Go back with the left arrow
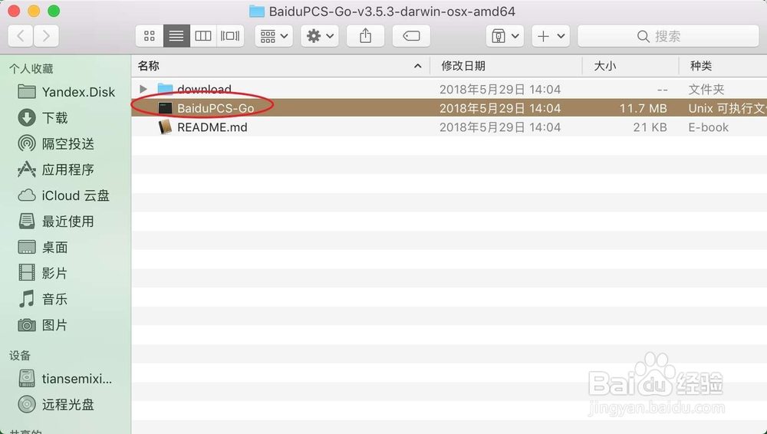This screenshot has height=434, width=767. tap(21, 36)
